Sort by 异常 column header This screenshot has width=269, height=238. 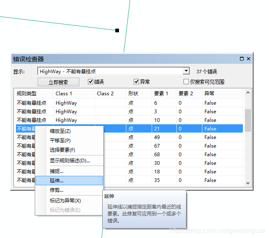coord(222,94)
